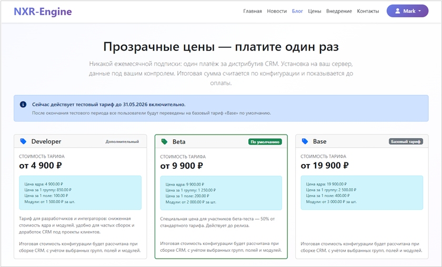Select the Внедрение navigation link
This screenshot has height=267, width=442.
[339, 11]
